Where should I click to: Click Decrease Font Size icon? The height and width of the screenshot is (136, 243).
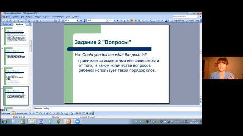[154, 20]
